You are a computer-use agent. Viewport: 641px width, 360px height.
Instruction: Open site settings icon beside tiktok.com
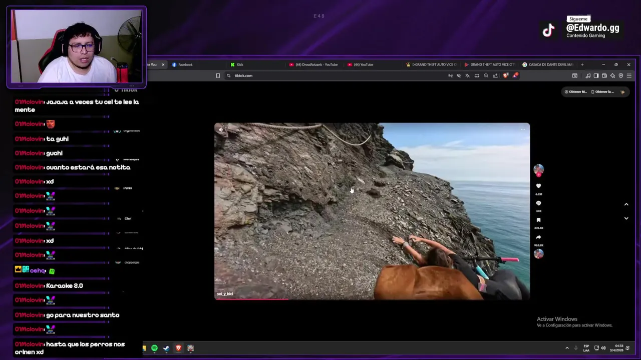click(228, 75)
